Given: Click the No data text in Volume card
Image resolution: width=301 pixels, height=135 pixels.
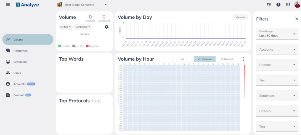Looking at the screenshot, I should 84,34.
